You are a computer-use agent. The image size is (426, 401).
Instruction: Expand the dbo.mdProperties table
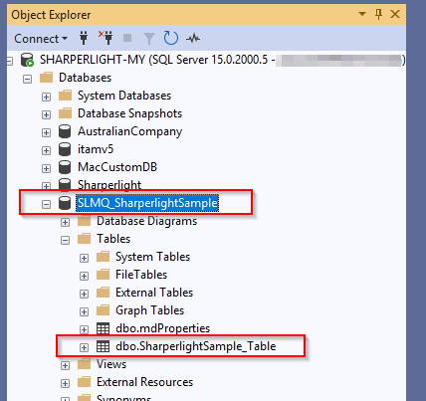[85, 329]
